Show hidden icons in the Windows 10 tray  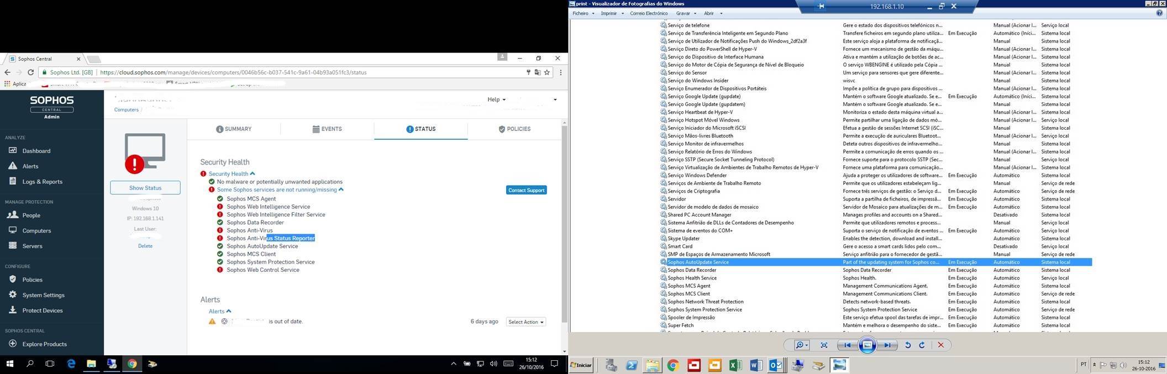pyautogui.click(x=454, y=364)
